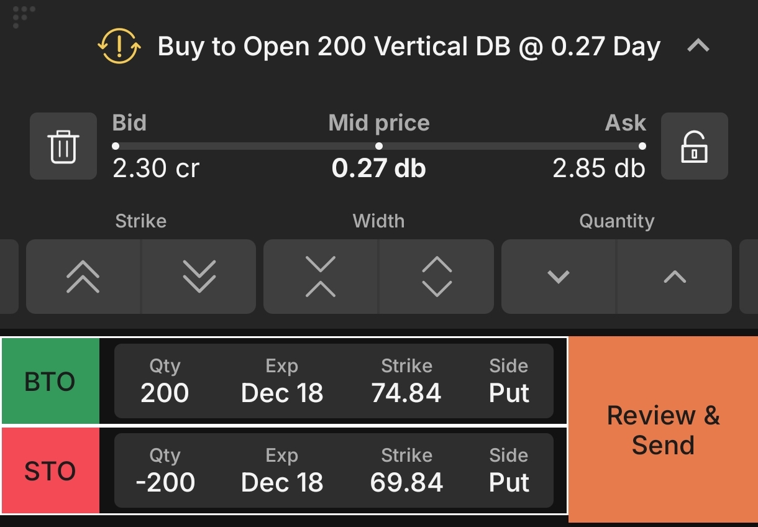Edit Qty 200 on BTO leg
This screenshot has width=758, height=527.
(x=165, y=382)
